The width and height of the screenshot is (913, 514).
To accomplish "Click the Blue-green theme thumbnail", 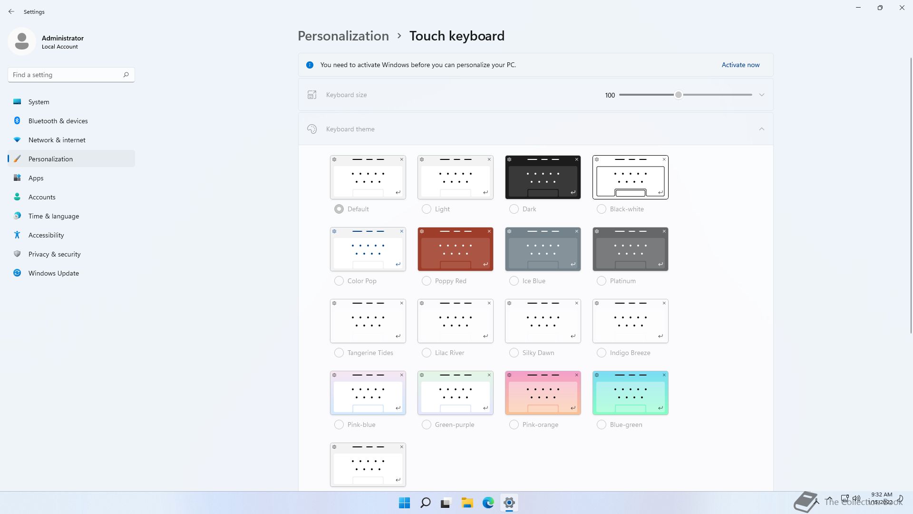I will (631, 393).
